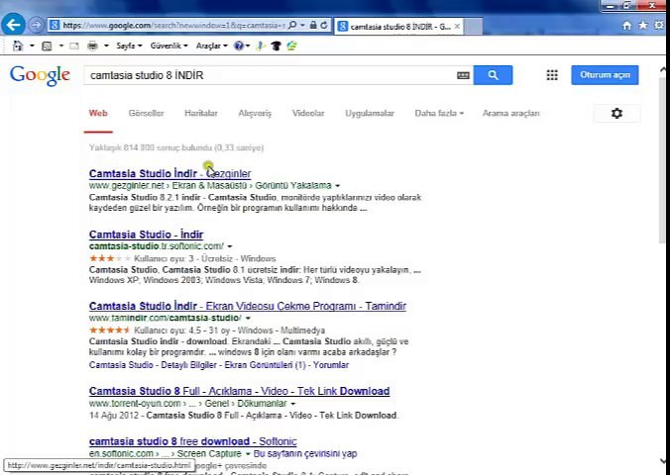Open the Güvenlik menu
This screenshot has width=670, height=475.
(168, 46)
